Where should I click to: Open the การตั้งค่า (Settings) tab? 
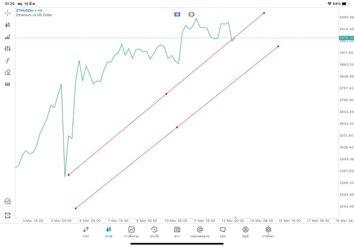point(268,232)
